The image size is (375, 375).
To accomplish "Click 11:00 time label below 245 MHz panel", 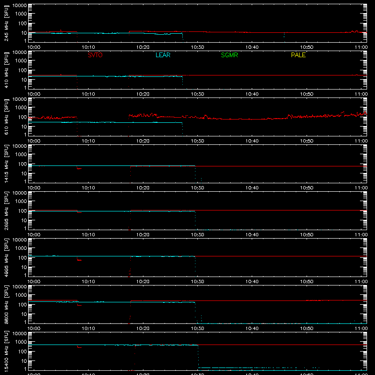I will pos(361,47).
